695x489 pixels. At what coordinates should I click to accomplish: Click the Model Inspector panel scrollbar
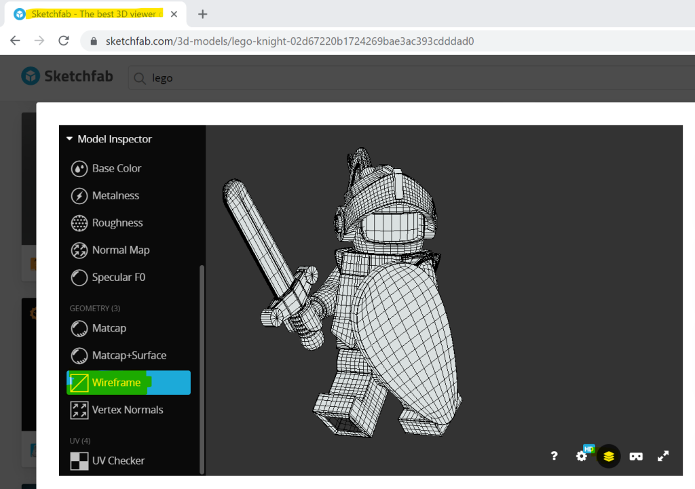[x=202, y=370]
